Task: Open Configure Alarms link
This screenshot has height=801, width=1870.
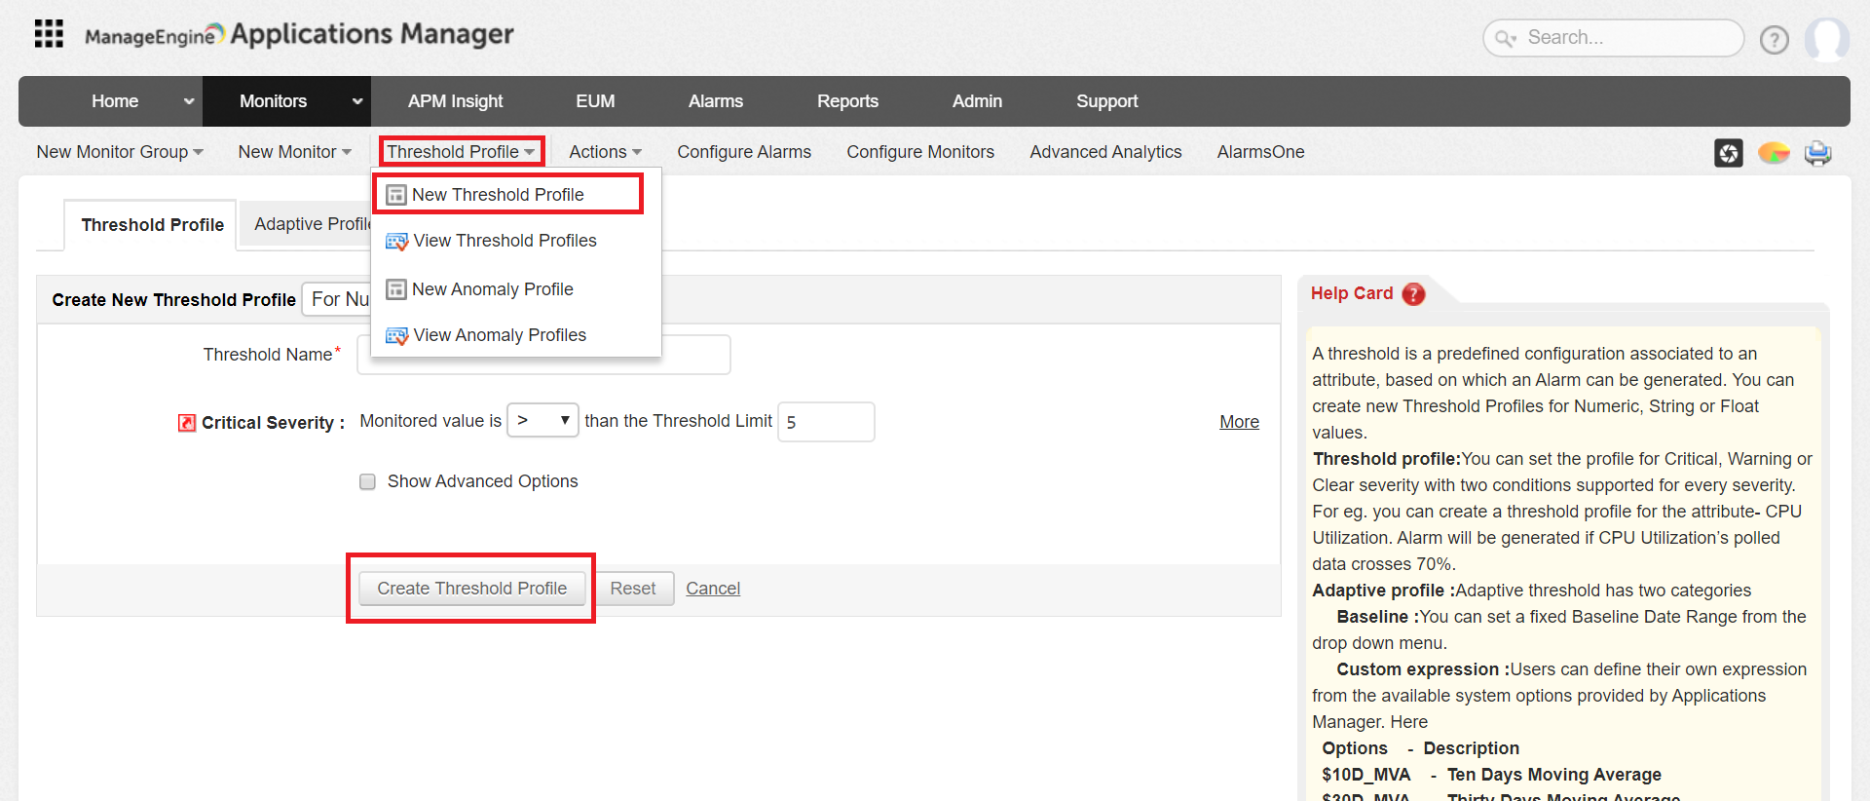Action: (x=744, y=152)
